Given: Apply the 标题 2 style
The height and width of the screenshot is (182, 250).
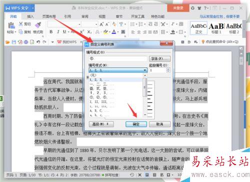Looking at the screenshot, I should (234, 28).
